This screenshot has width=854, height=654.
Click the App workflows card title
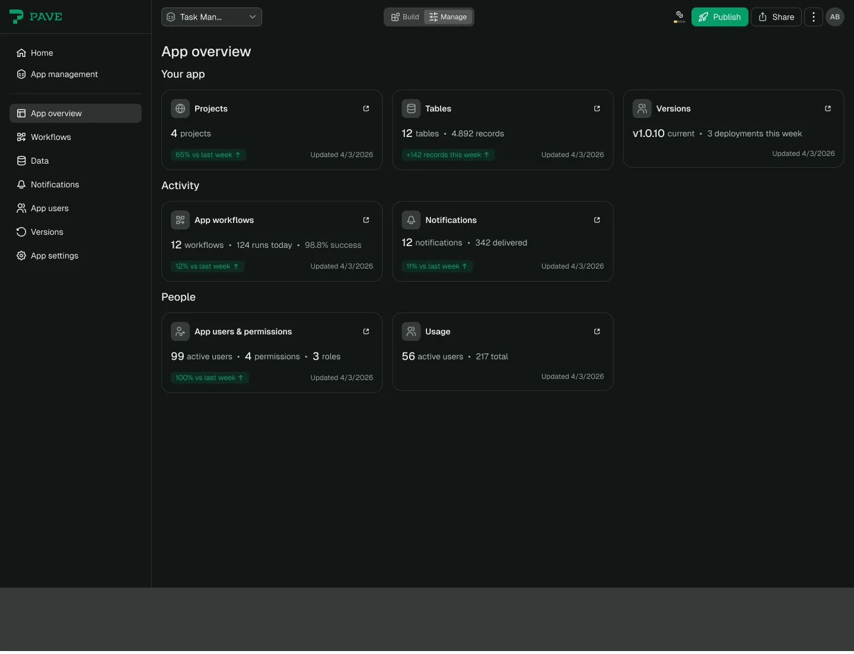coord(224,220)
